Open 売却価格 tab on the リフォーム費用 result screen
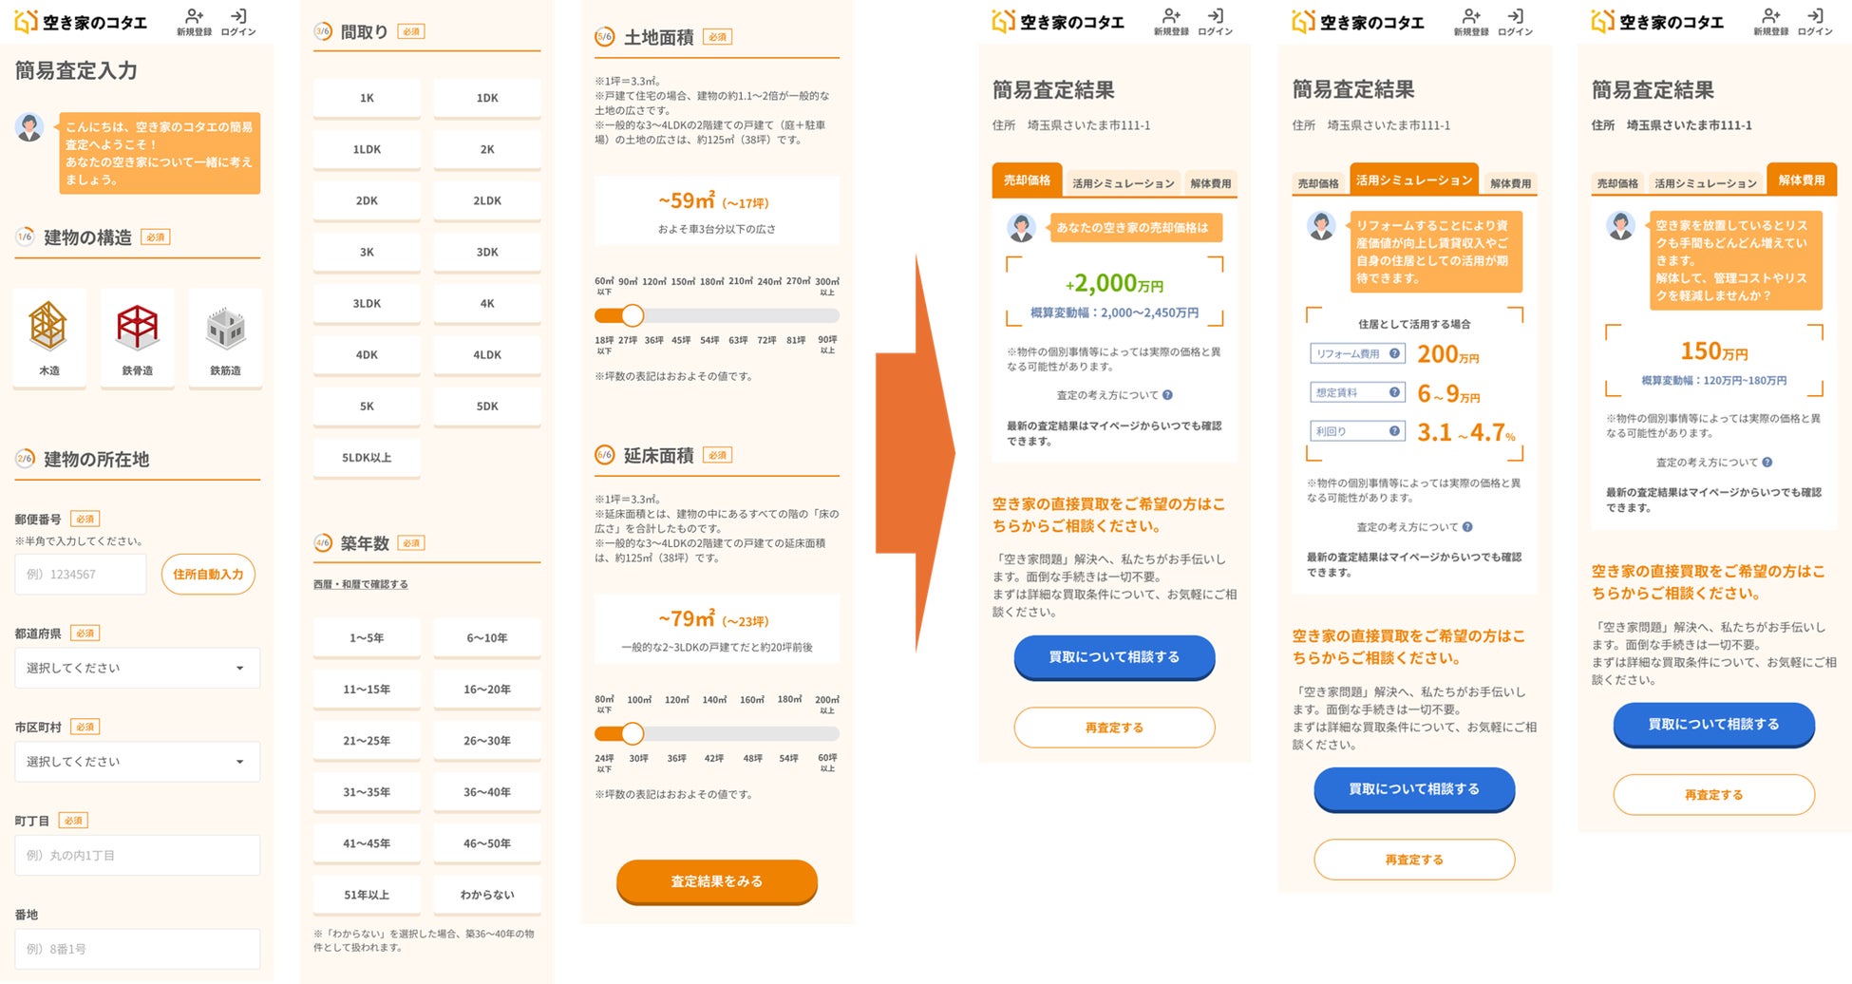 pyautogui.click(x=1318, y=183)
